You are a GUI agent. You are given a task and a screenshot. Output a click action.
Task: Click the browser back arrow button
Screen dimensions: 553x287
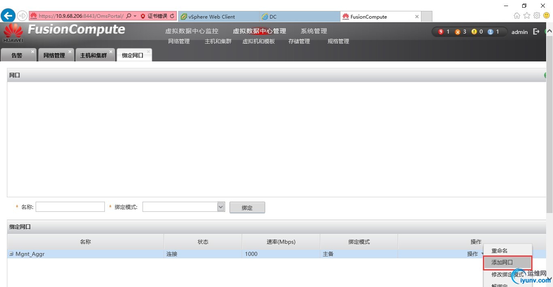pyautogui.click(x=8, y=16)
